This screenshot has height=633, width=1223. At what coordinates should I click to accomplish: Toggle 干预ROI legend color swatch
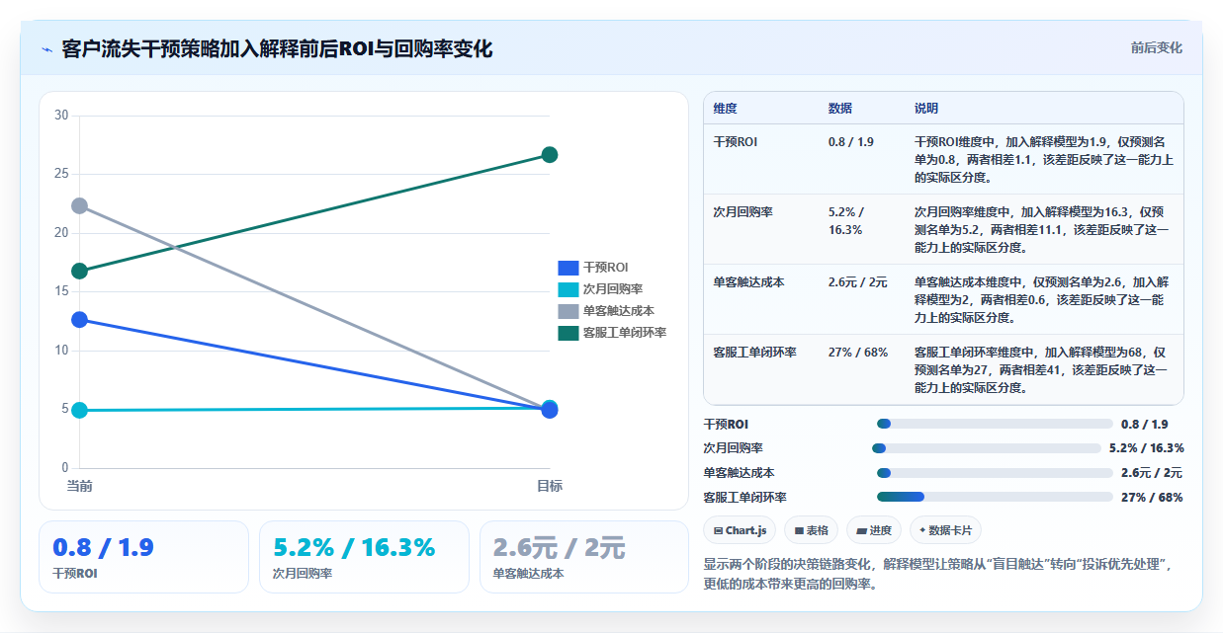[568, 268]
